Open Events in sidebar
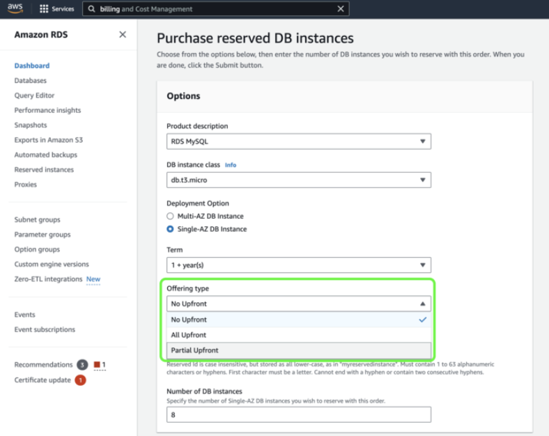This screenshot has height=436, width=549. (x=24, y=315)
